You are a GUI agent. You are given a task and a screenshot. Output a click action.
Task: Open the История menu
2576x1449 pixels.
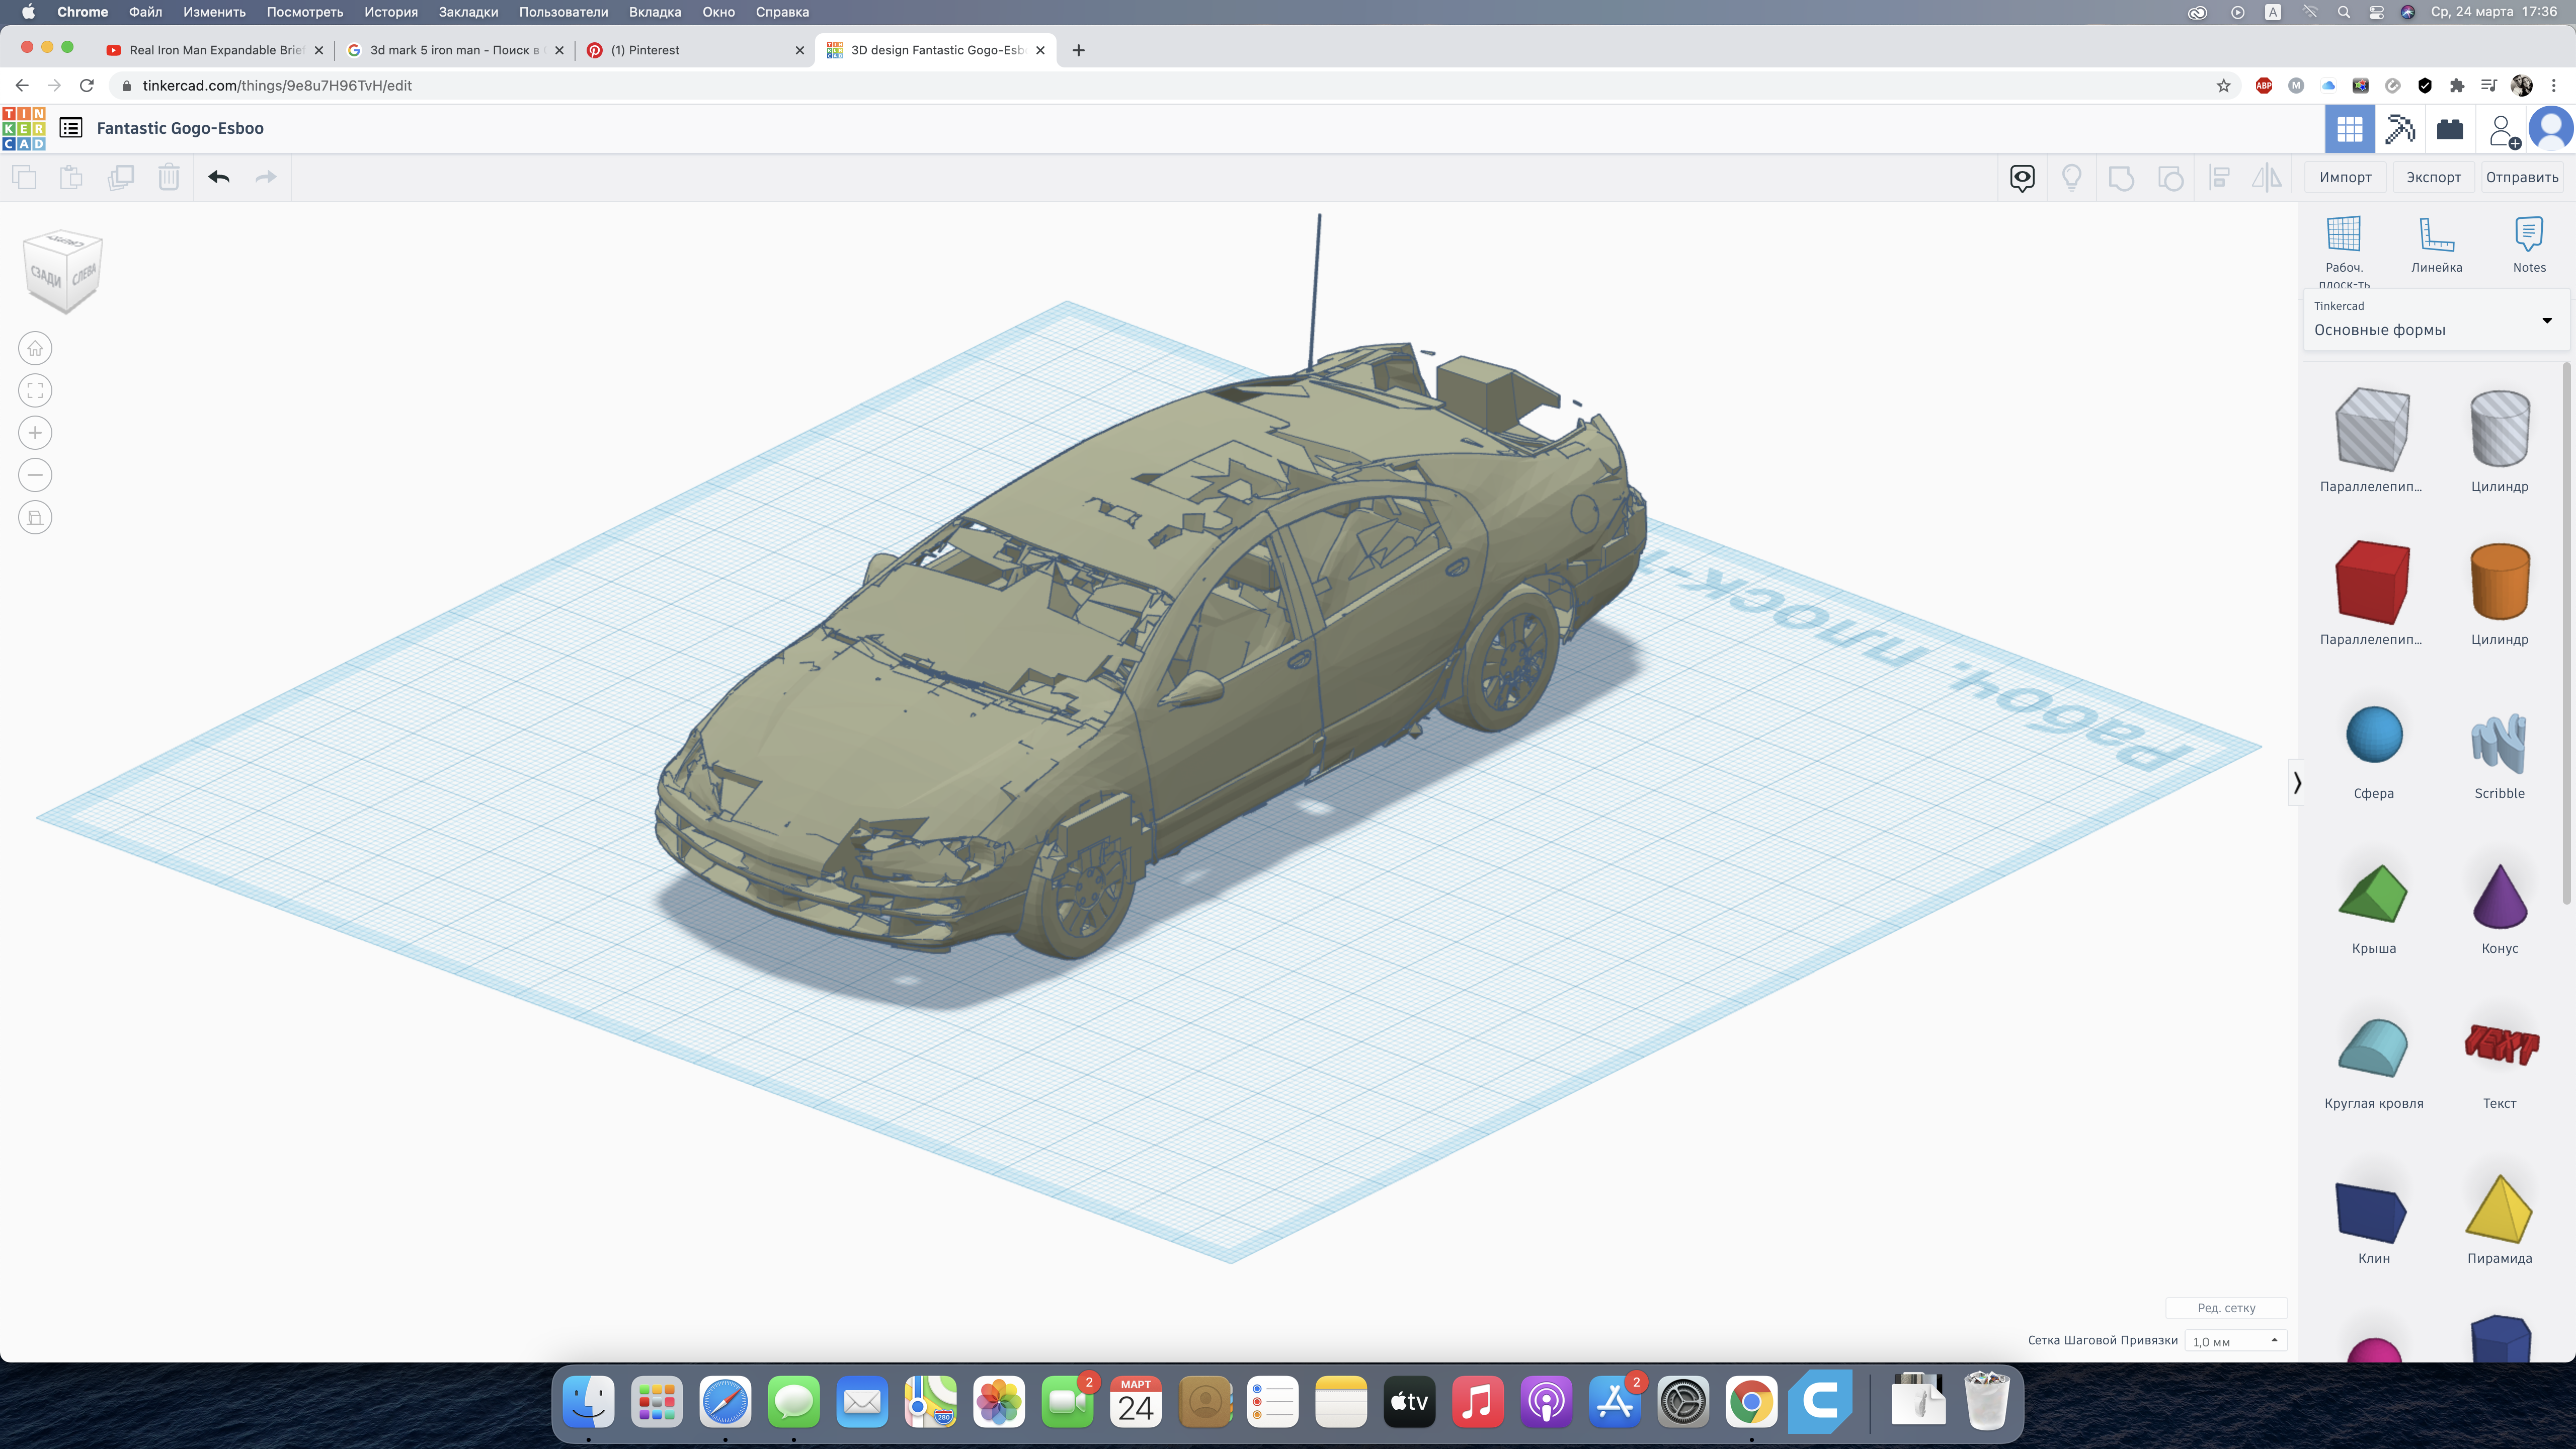point(390,12)
